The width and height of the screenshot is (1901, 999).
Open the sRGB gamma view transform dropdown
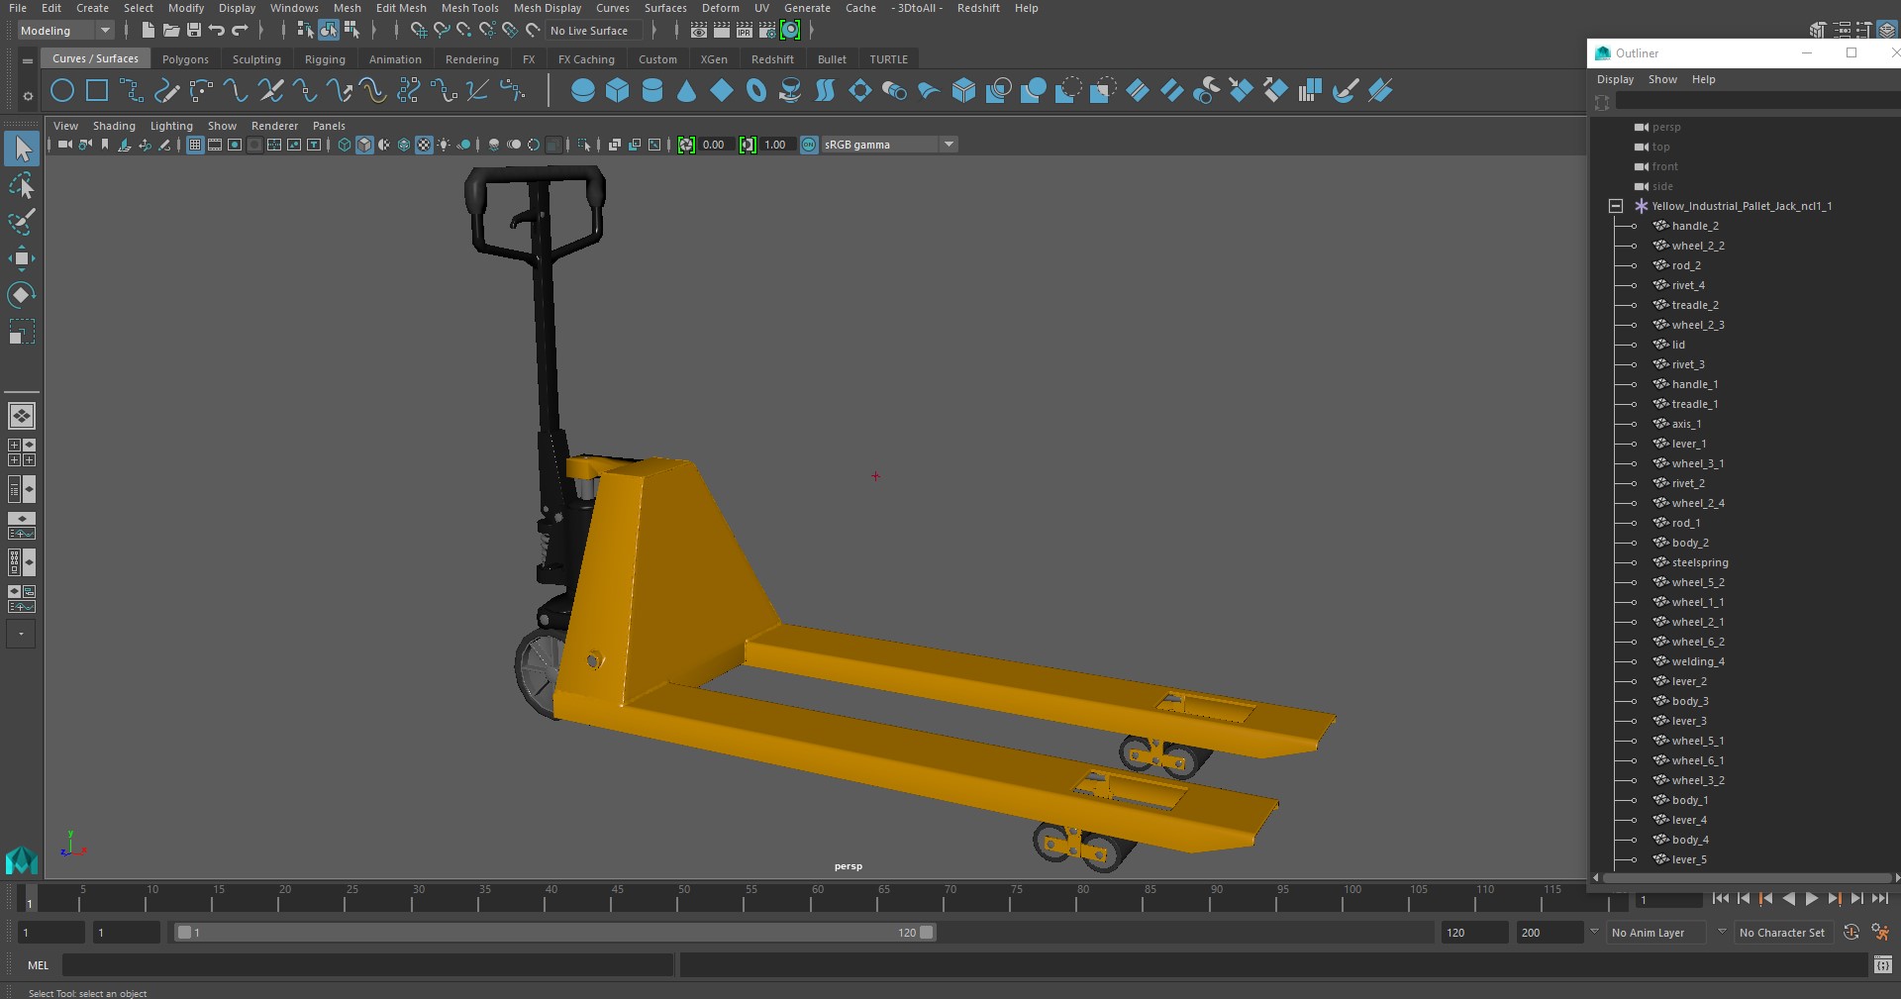click(x=889, y=145)
